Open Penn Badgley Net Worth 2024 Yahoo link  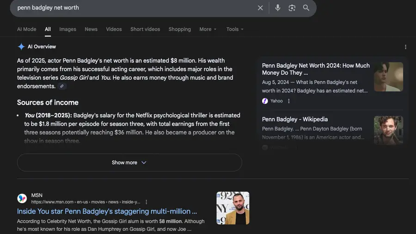316,69
